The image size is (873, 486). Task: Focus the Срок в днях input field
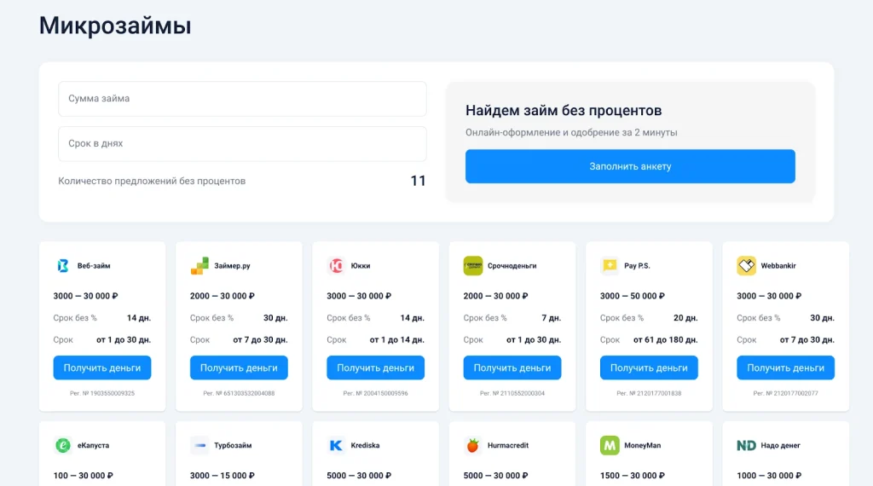pyautogui.click(x=242, y=143)
